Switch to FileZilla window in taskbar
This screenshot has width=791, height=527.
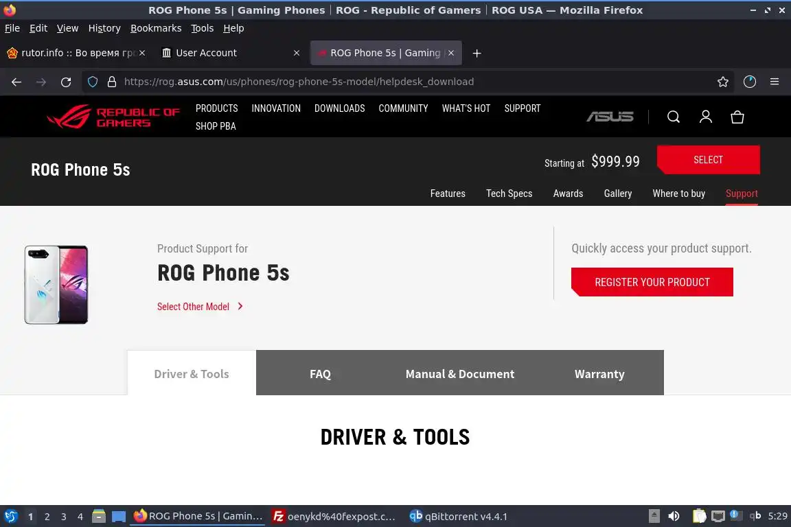coord(334,516)
